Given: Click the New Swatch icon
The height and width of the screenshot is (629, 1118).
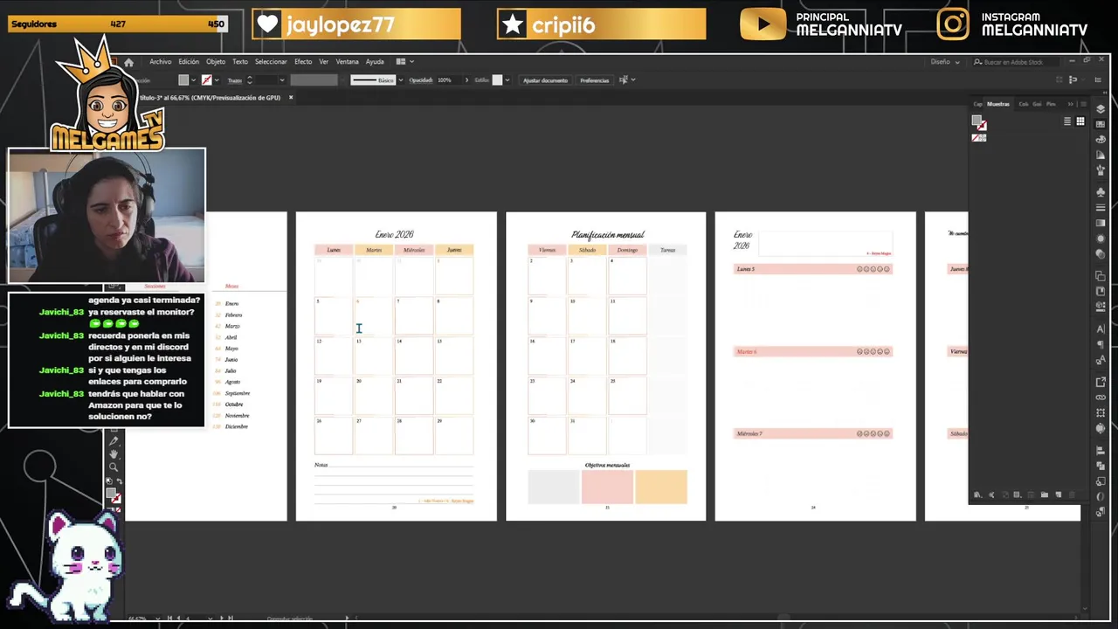Looking at the screenshot, I should point(1059,494).
